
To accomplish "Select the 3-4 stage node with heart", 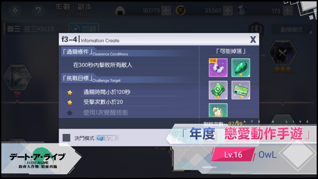I will (17, 78).
